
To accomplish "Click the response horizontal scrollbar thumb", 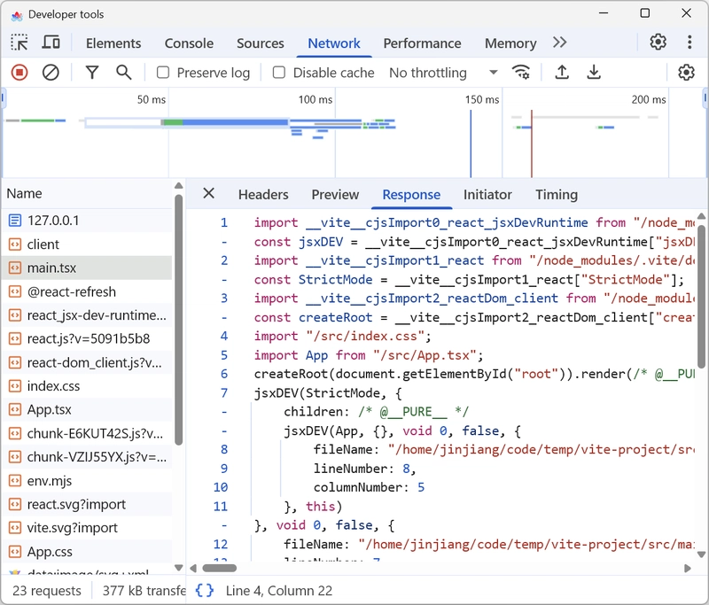I will coord(219,568).
